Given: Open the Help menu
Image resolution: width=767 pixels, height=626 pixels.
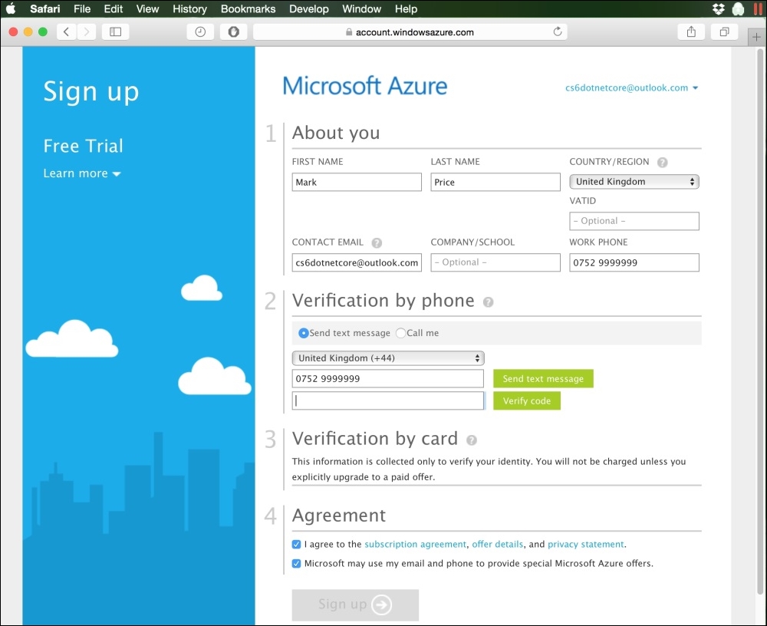Looking at the screenshot, I should pyautogui.click(x=406, y=8).
